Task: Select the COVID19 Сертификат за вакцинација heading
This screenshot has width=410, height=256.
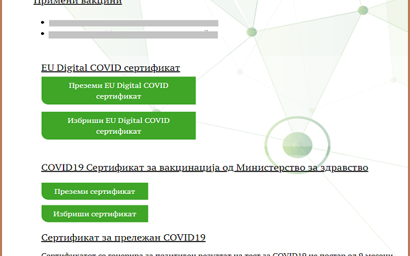Action: (x=204, y=167)
